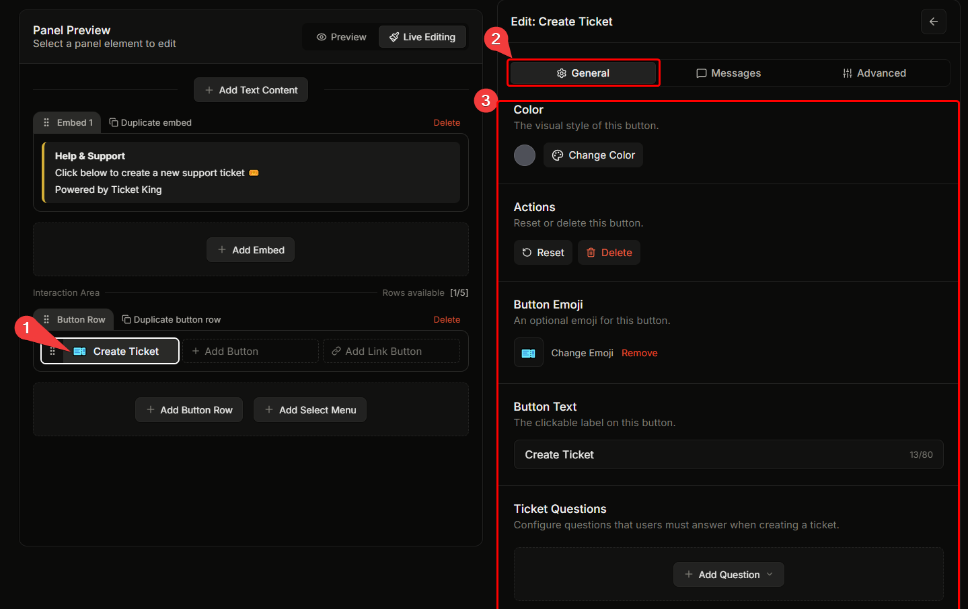Switch to Live Editing mode

pyautogui.click(x=422, y=37)
